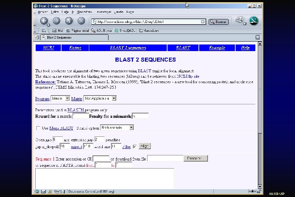
Task: Follow the Example navigation link
Action: pos(217,48)
